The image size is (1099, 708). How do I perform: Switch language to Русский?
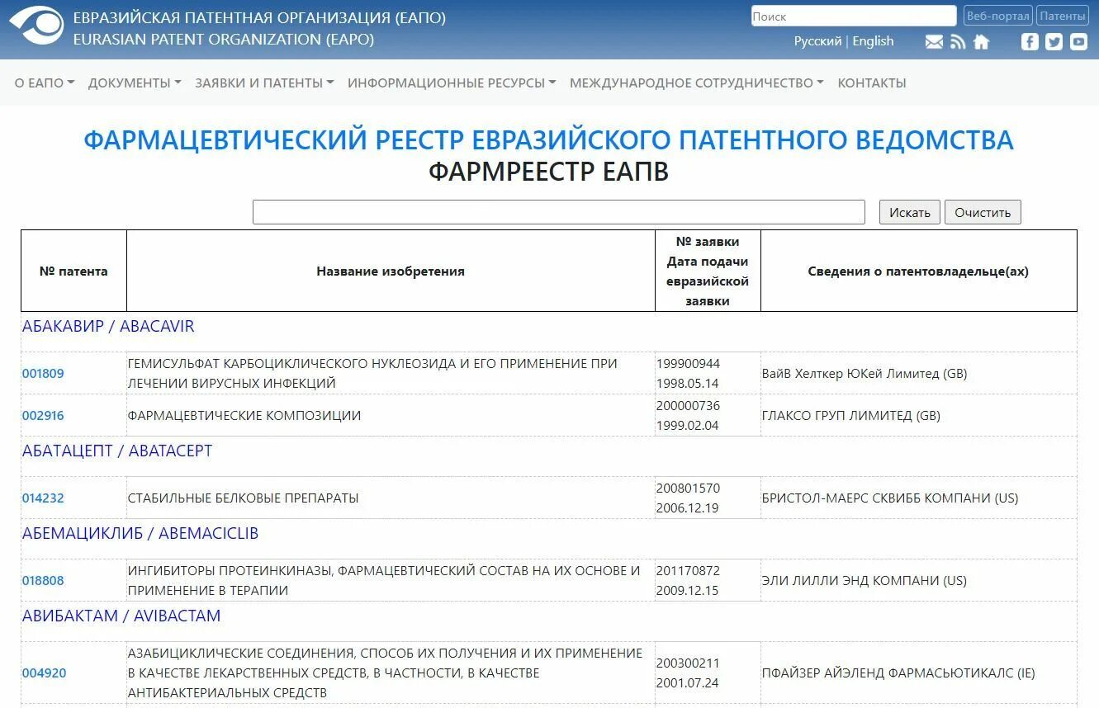click(x=817, y=41)
